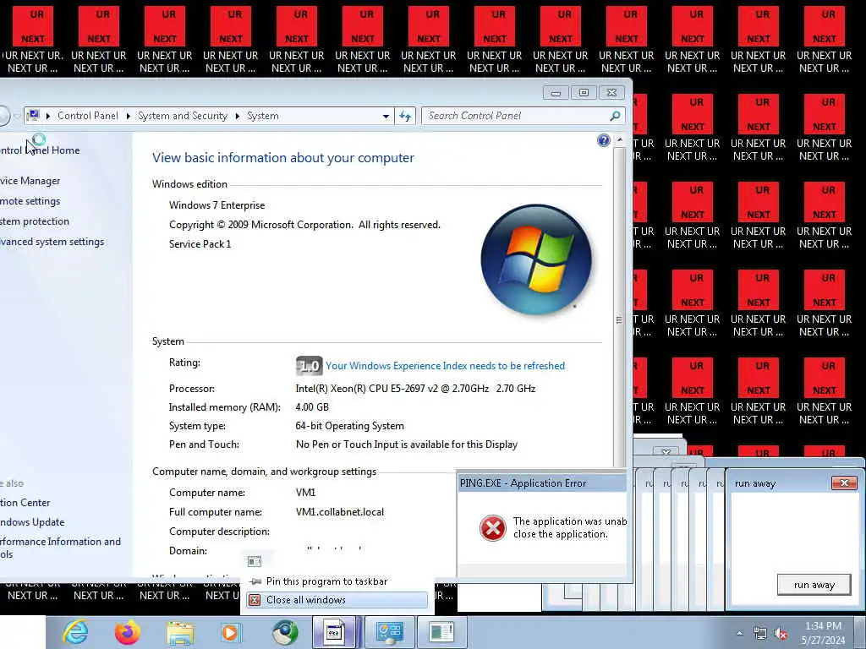Click the red error icon in PING.EXE dialog
Image resolution: width=866 pixels, height=649 pixels.
(x=493, y=527)
